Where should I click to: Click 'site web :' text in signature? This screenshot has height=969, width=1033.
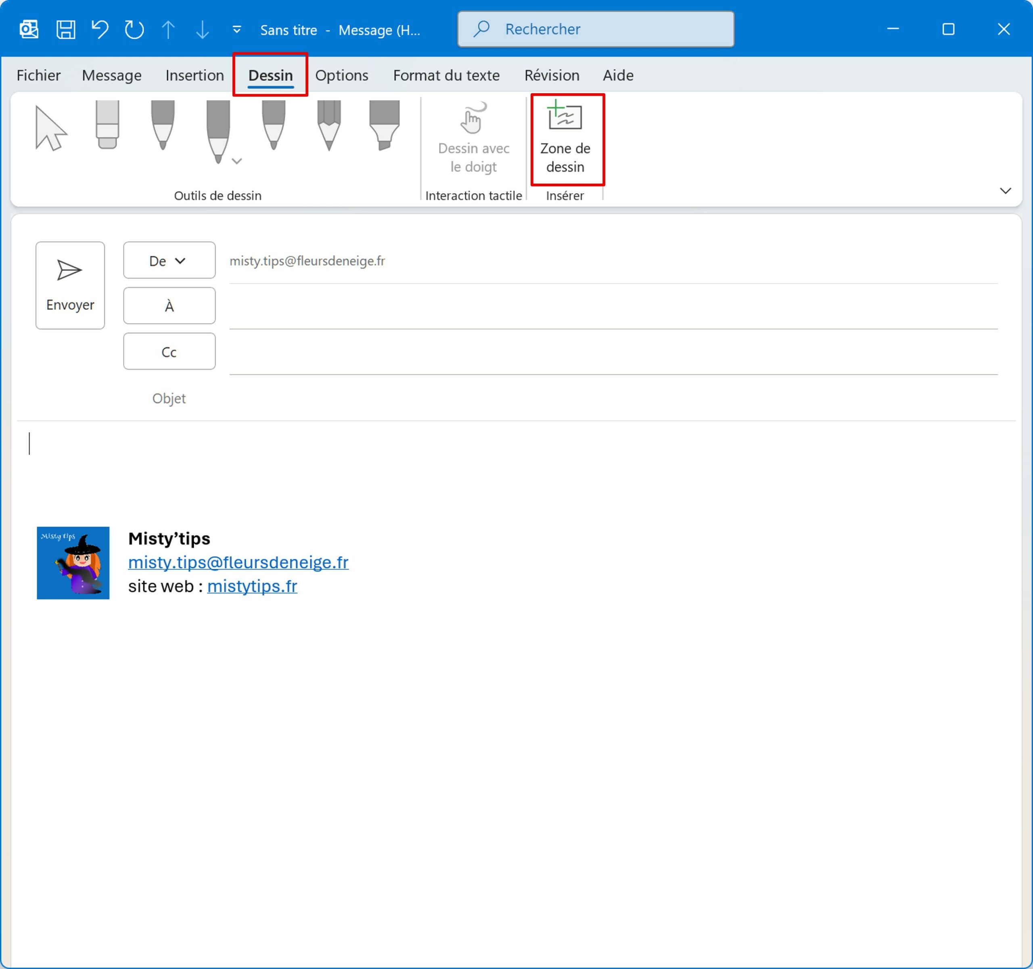165,586
